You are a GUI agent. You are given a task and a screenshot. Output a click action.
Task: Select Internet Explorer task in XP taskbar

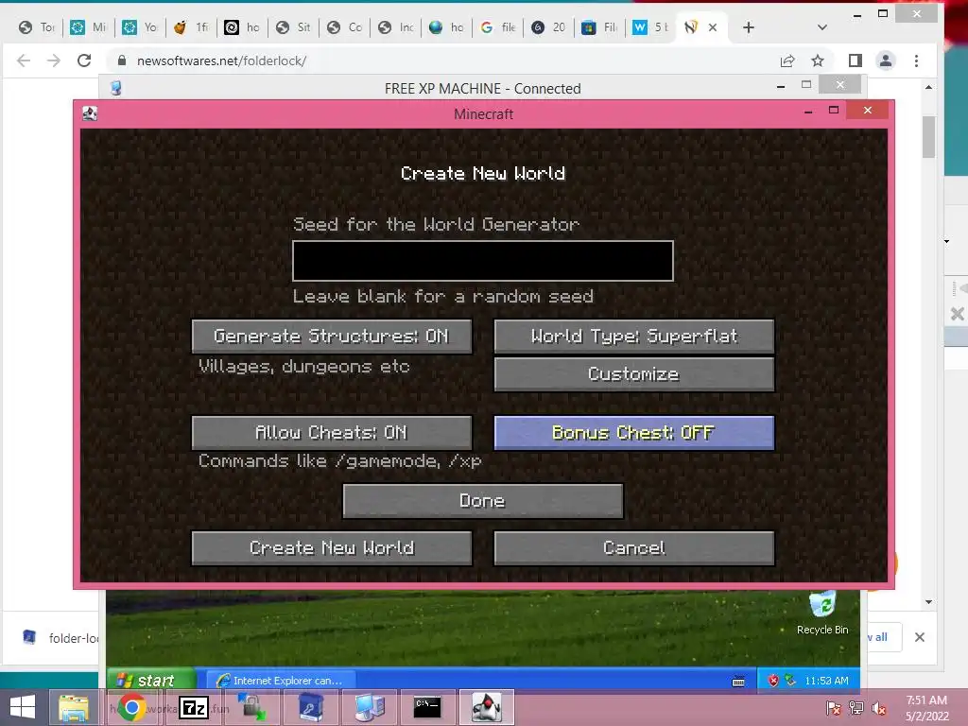pos(280,681)
